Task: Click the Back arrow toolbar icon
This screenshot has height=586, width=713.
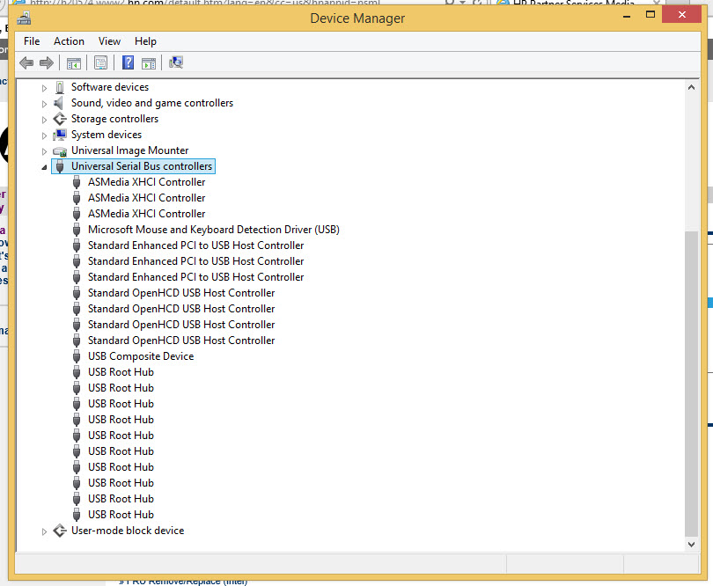Action: 26,62
